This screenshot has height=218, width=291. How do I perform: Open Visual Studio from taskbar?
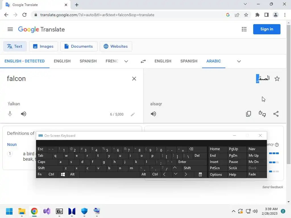47,211
